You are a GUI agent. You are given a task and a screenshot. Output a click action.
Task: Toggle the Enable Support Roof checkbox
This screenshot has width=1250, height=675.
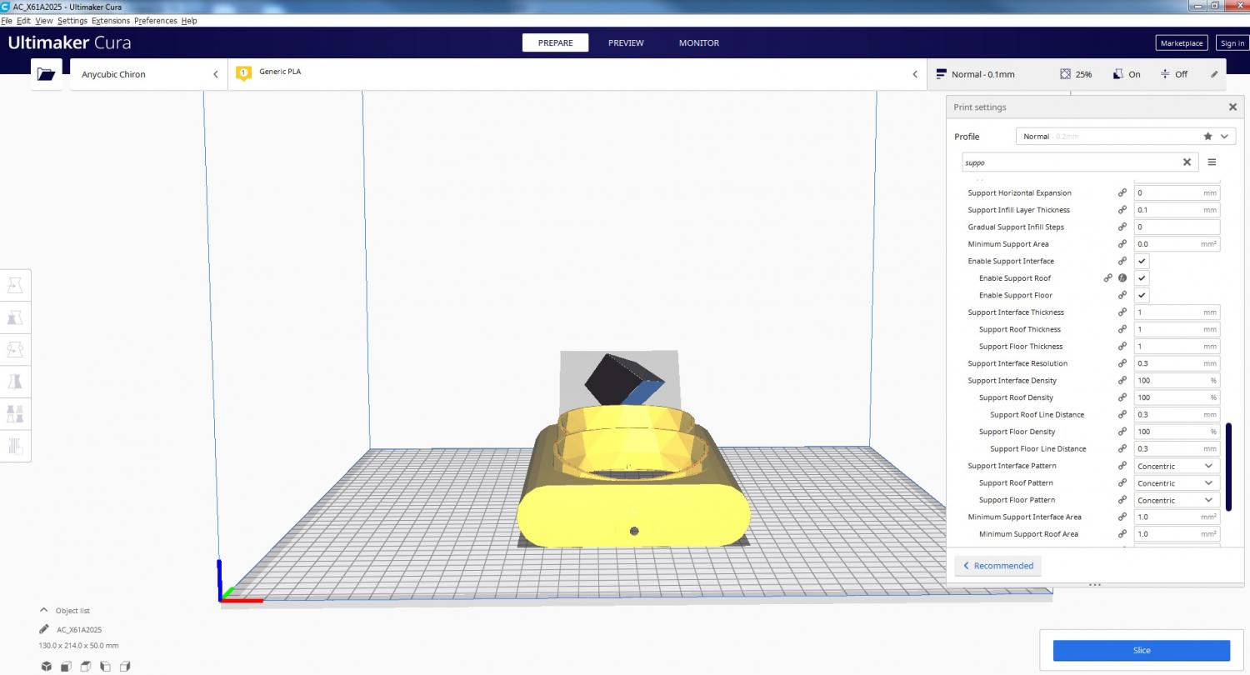(1142, 278)
